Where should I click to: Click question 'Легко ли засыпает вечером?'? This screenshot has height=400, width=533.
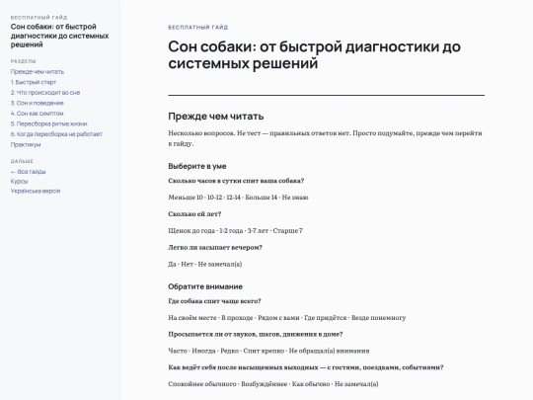(x=215, y=247)
